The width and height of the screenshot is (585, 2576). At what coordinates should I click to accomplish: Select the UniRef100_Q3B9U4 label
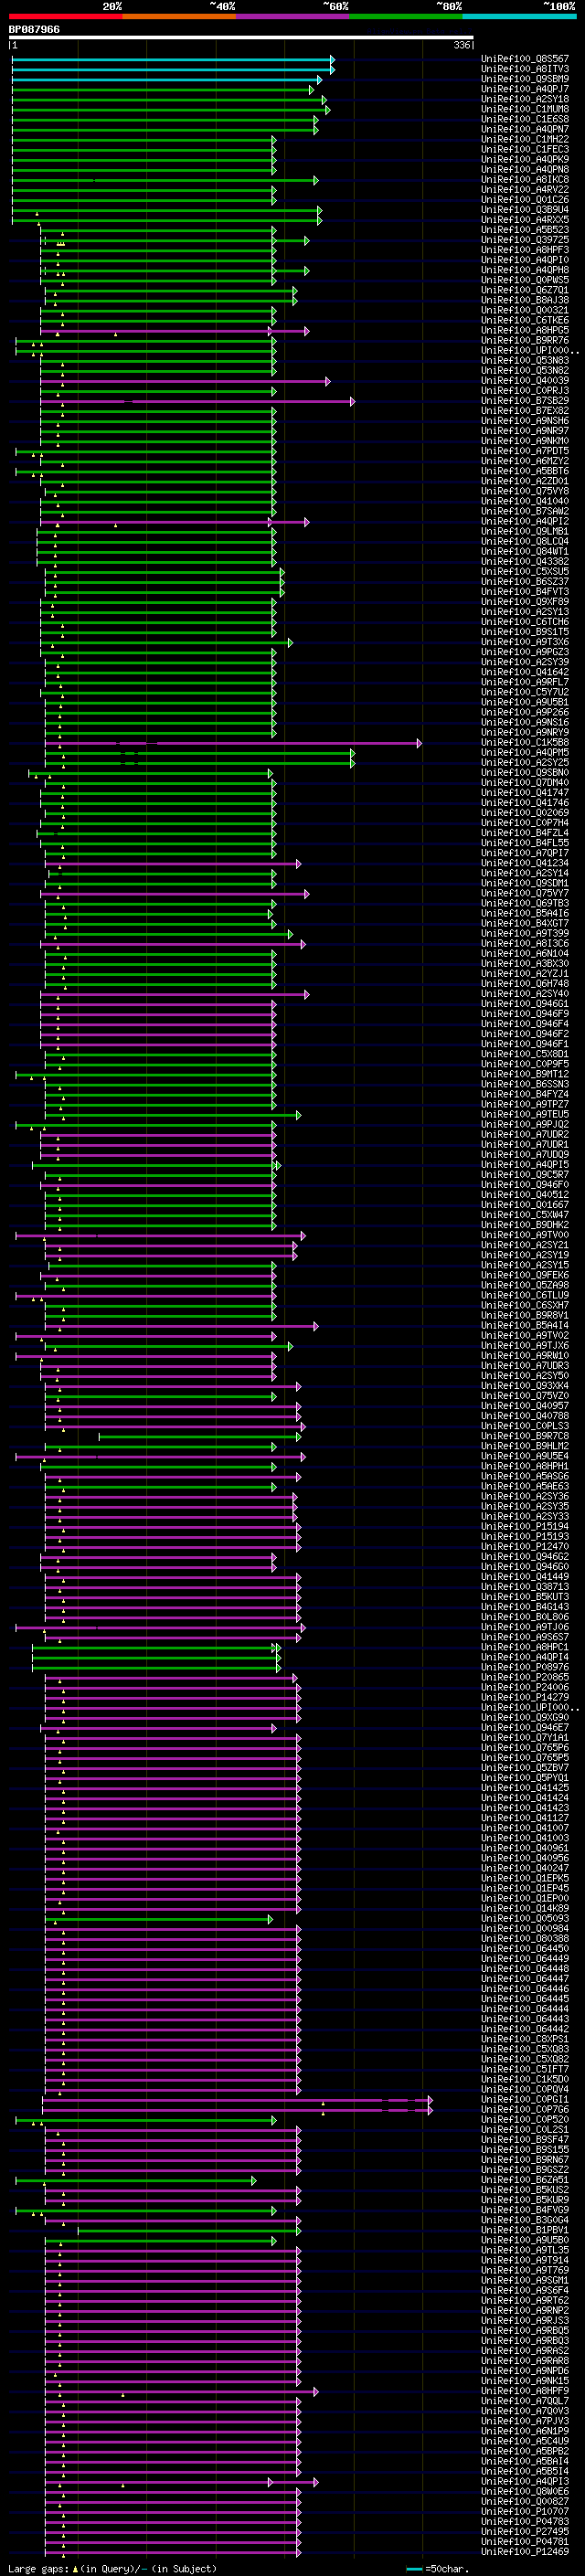(525, 210)
